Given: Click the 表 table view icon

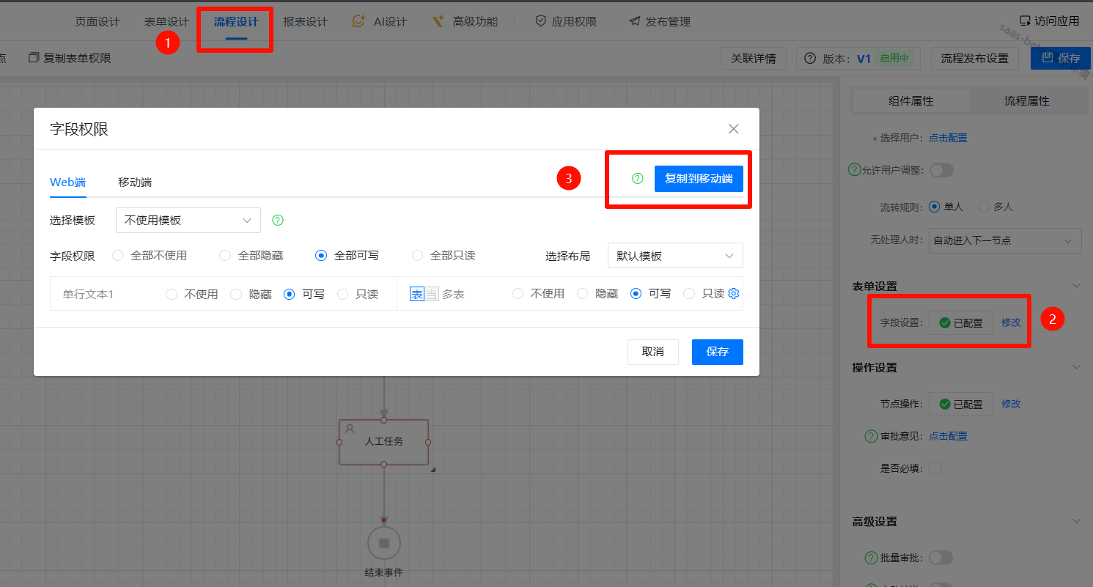Looking at the screenshot, I should point(416,294).
